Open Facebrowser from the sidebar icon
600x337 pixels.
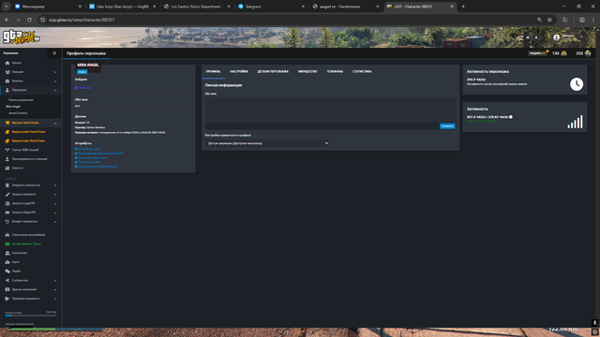pos(7,253)
